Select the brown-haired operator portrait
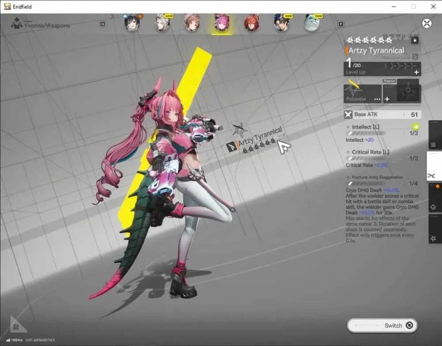The width and height of the screenshot is (442, 346). [192, 23]
